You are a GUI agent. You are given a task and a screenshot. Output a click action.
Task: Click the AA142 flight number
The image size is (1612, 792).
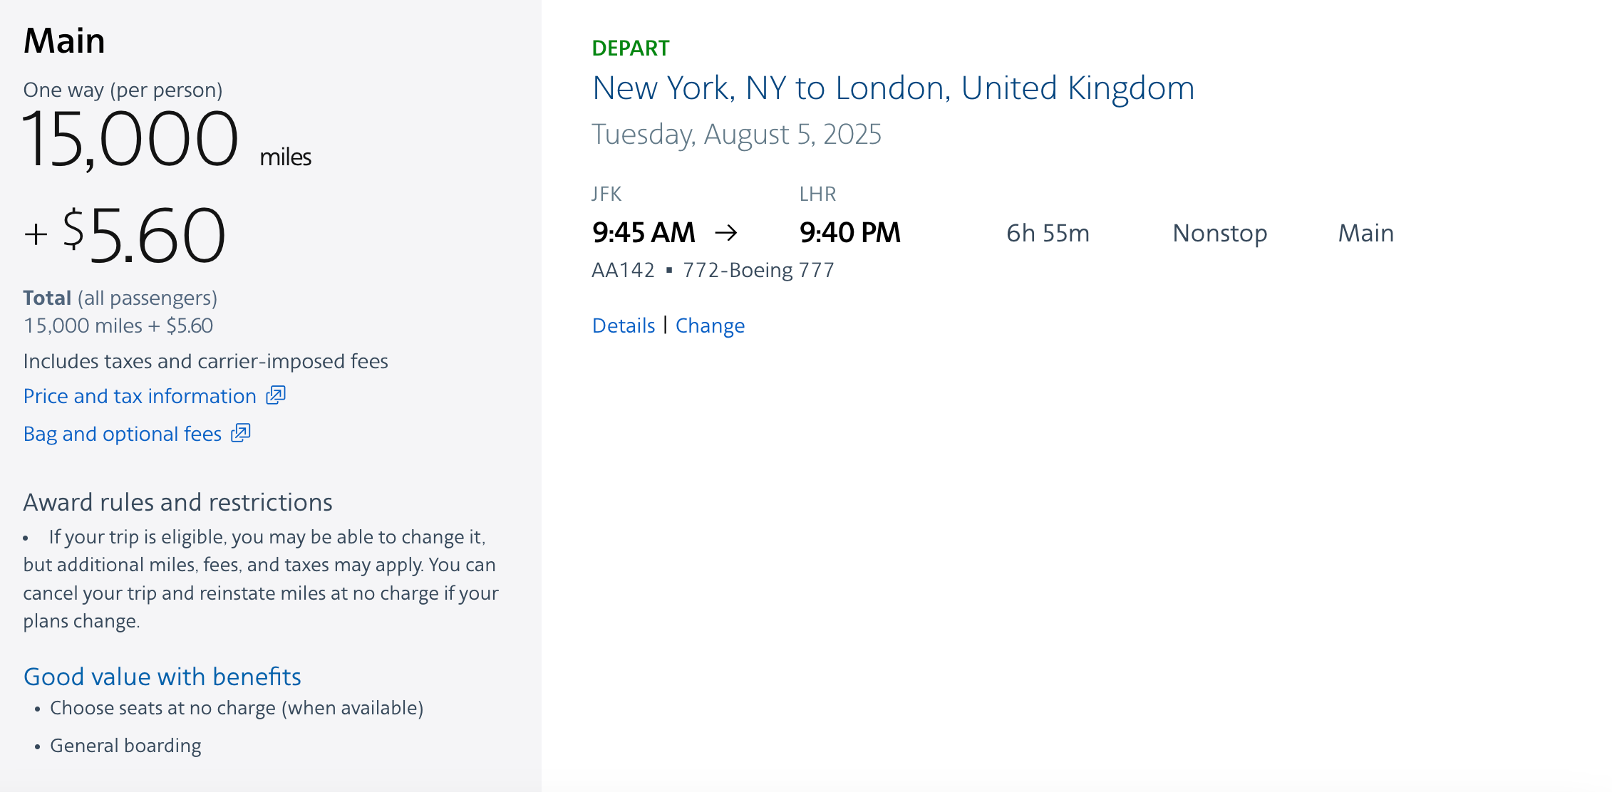(x=623, y=270)
